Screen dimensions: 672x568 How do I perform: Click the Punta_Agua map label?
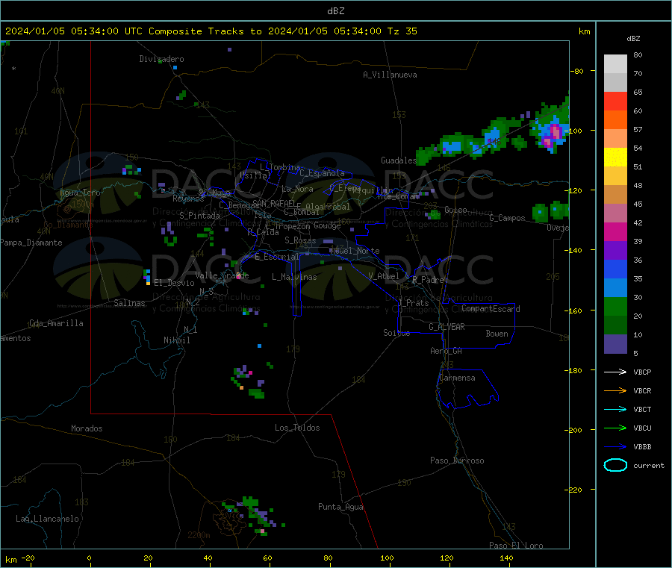pos(340,507)
